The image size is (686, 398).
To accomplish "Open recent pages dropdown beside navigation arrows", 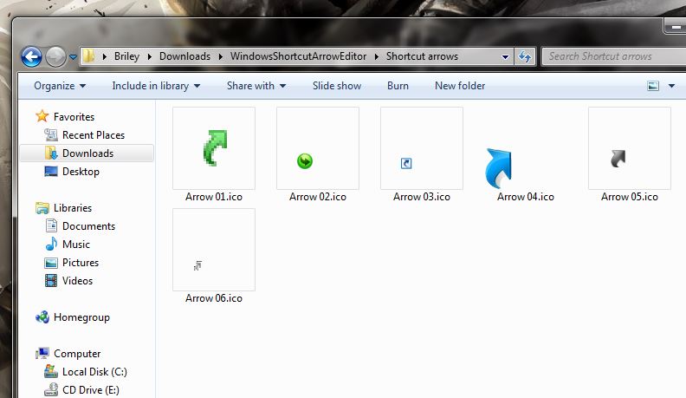I will tap(73, 57).
